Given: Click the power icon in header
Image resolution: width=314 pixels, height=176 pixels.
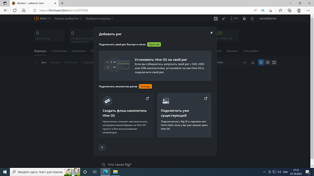Looking at the screenshot, I should click(x=244, y=19).
